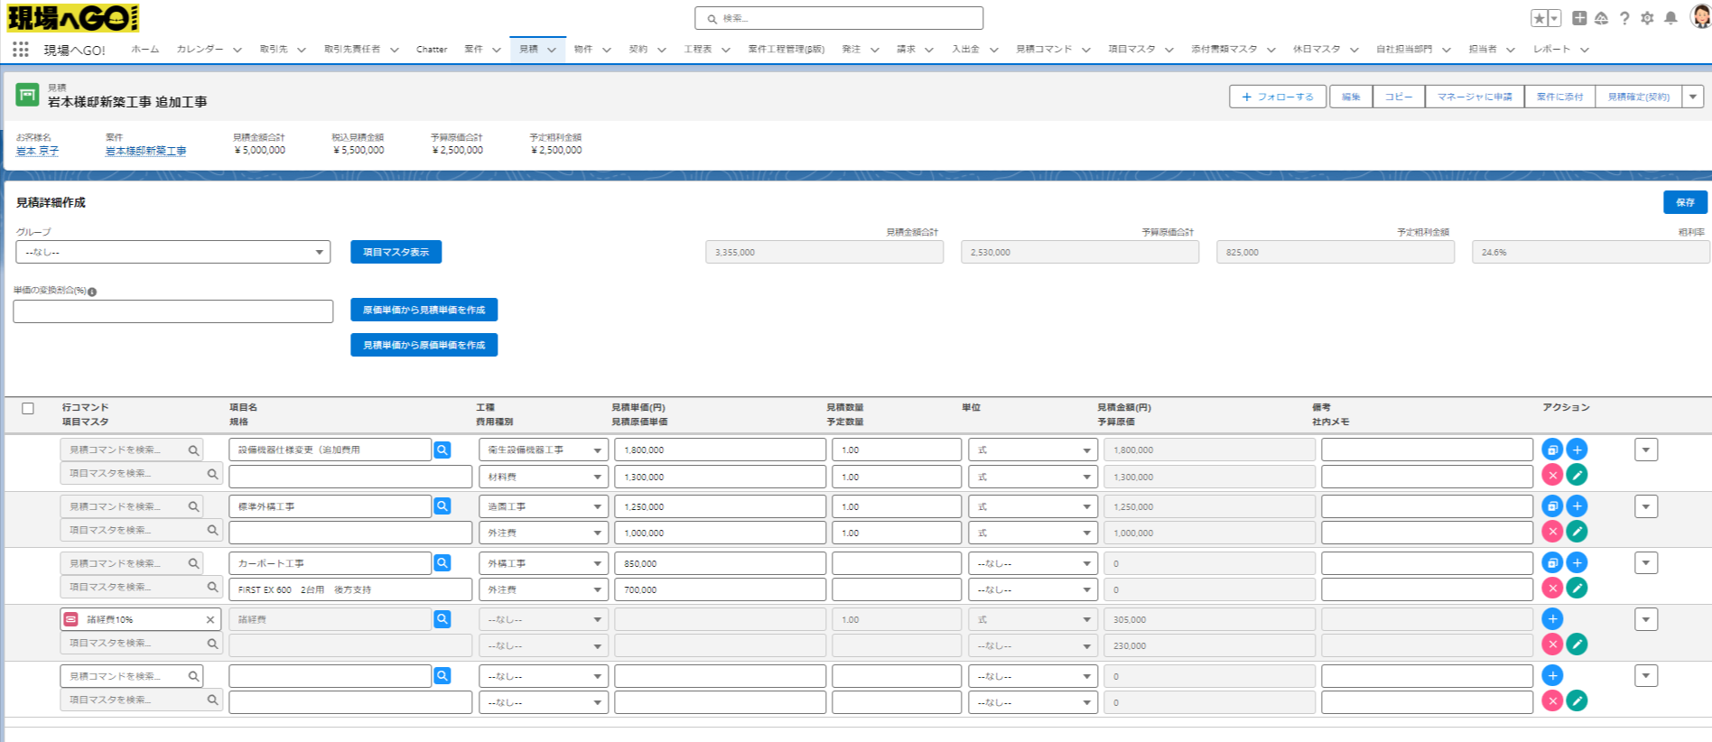Image resolution: width=1712 pixels, height=742 pixels.
Task: Go to the 案件 tab in the navigation bar
Action: 473,50
